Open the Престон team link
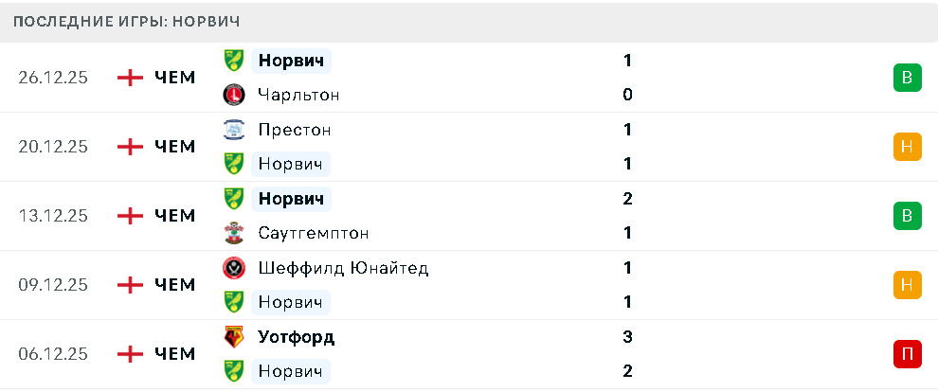This screenshot has width=938, height=392. click(x=295, y=130)
